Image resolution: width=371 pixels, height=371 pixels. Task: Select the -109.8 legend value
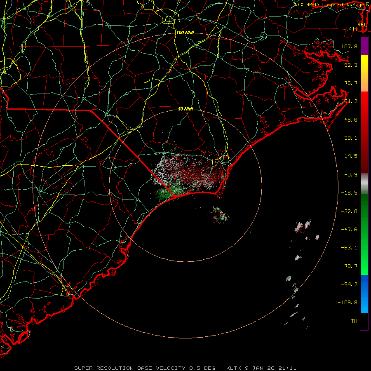tap(348, 303)
